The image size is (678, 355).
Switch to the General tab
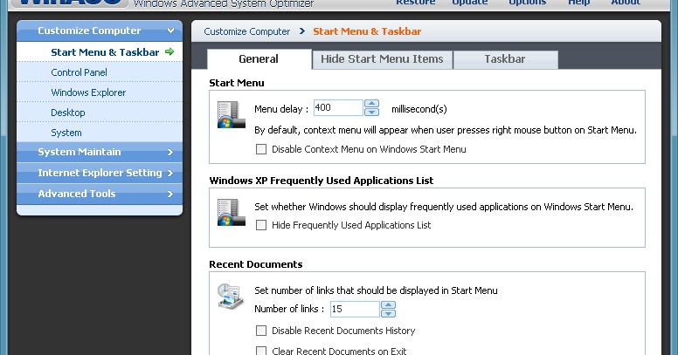(259, 59)
